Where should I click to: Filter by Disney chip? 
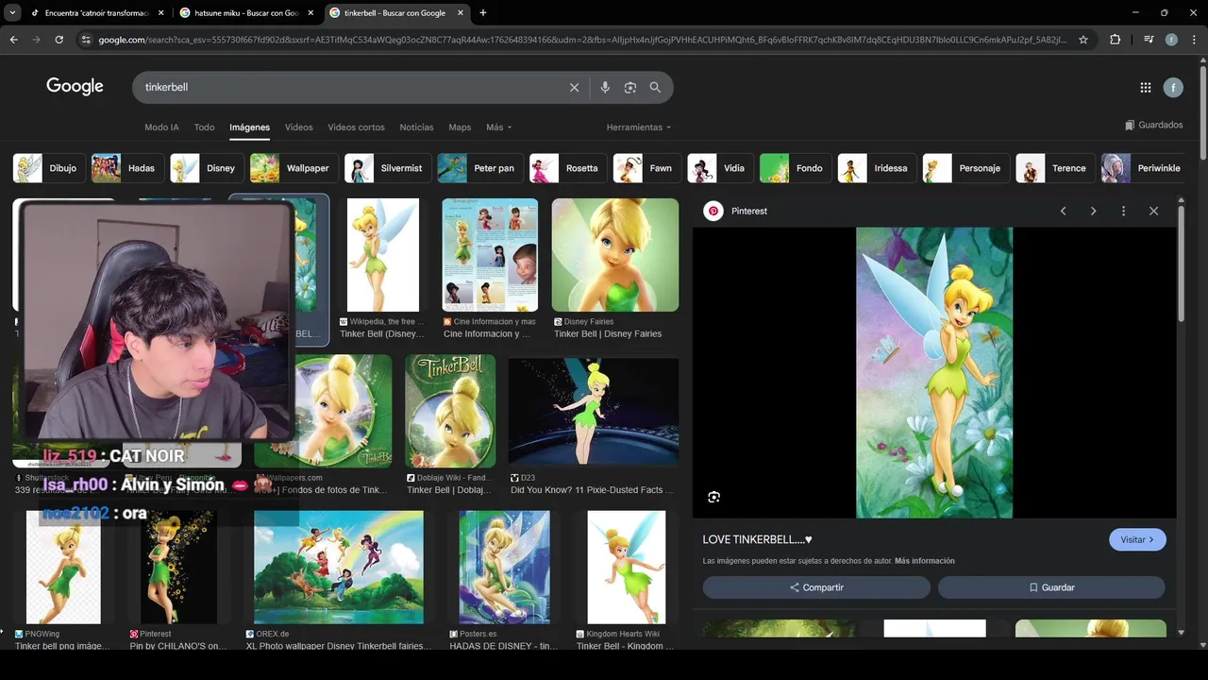206,168
